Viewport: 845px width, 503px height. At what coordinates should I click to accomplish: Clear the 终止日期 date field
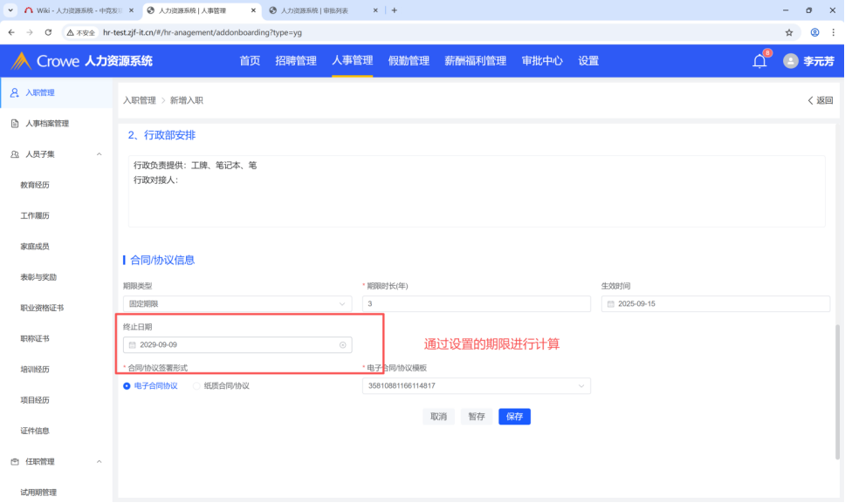(x=343, y=345)
